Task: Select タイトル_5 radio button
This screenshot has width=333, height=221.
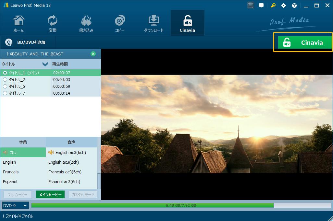Action: (5, 86)
